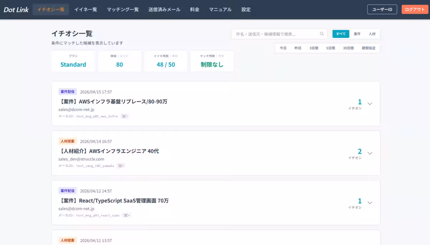Filter by 昨日

pyautogui.click(x=298, y=48)
